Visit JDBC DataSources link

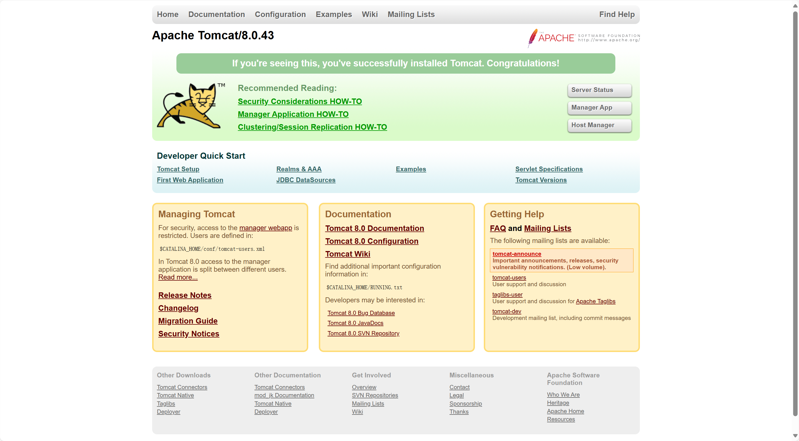click(x=305, y=180)
